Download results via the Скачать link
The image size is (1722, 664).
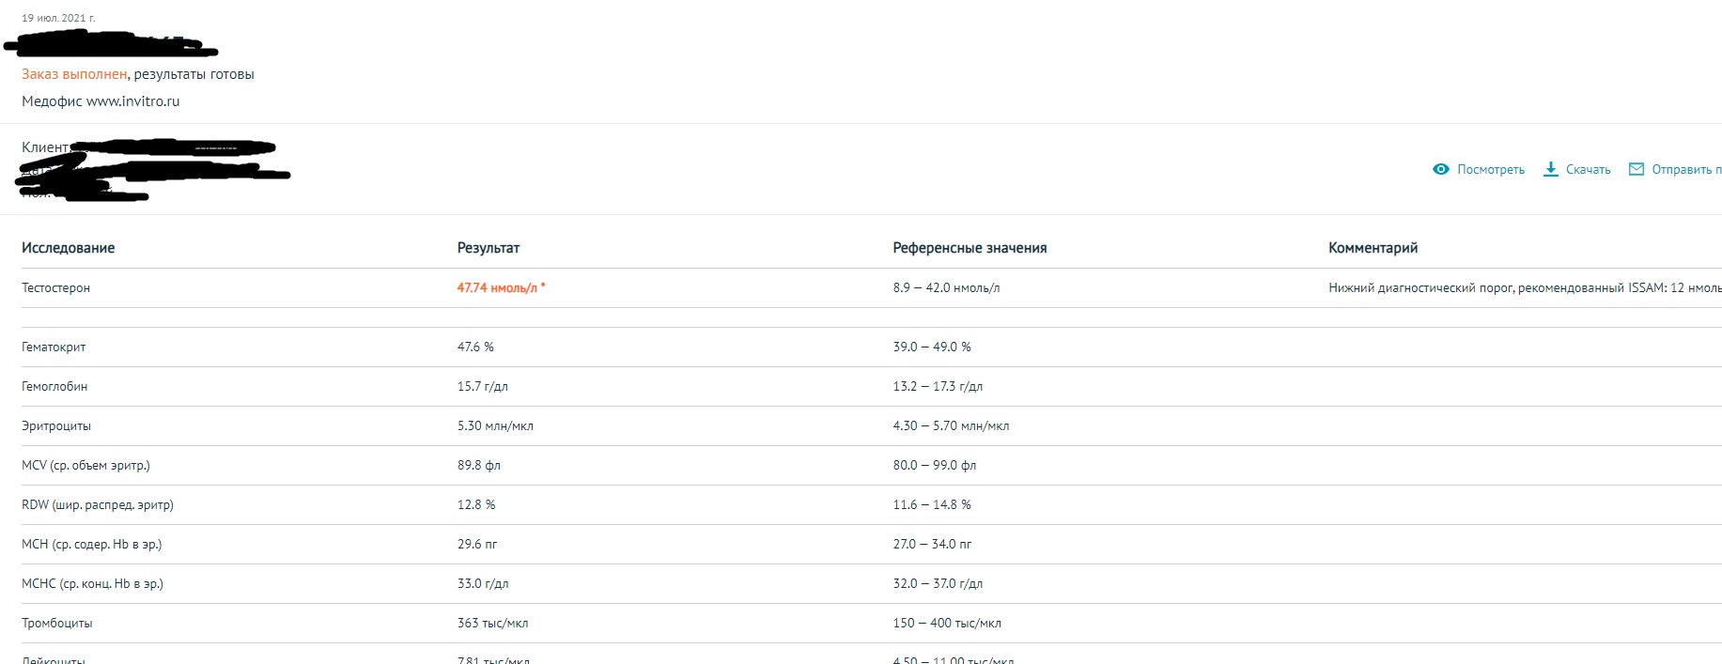coord(1588,170)
